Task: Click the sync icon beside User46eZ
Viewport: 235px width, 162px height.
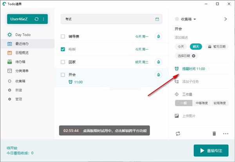Action: coord(36,19)
